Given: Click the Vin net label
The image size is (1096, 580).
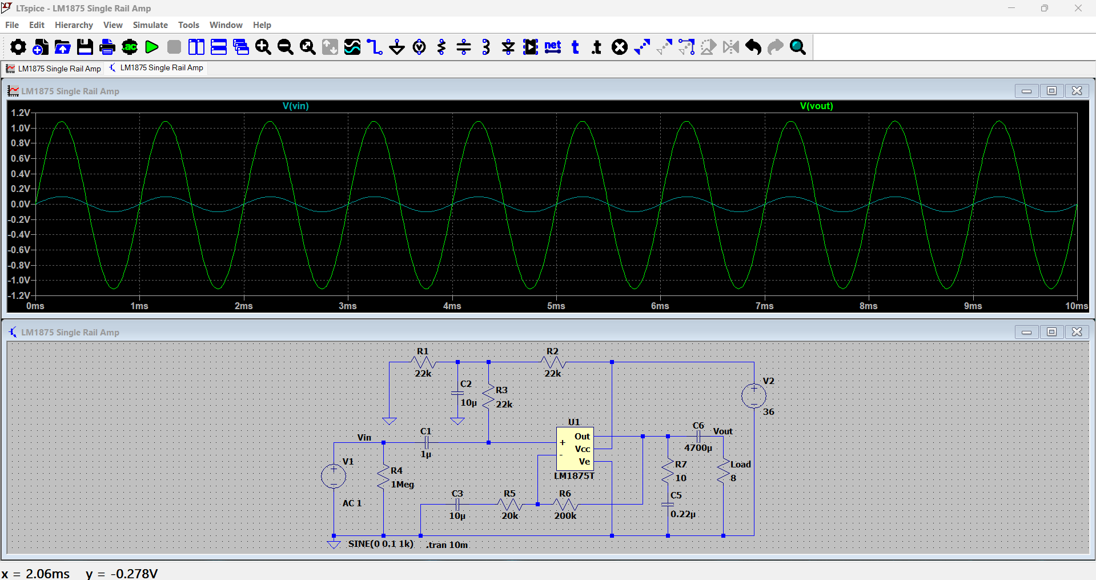Looking at the screenshot, I should pyautogui.click(x=364, y=438).
